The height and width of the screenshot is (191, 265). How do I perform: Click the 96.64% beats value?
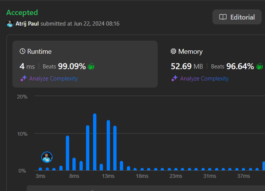(240, 66)
